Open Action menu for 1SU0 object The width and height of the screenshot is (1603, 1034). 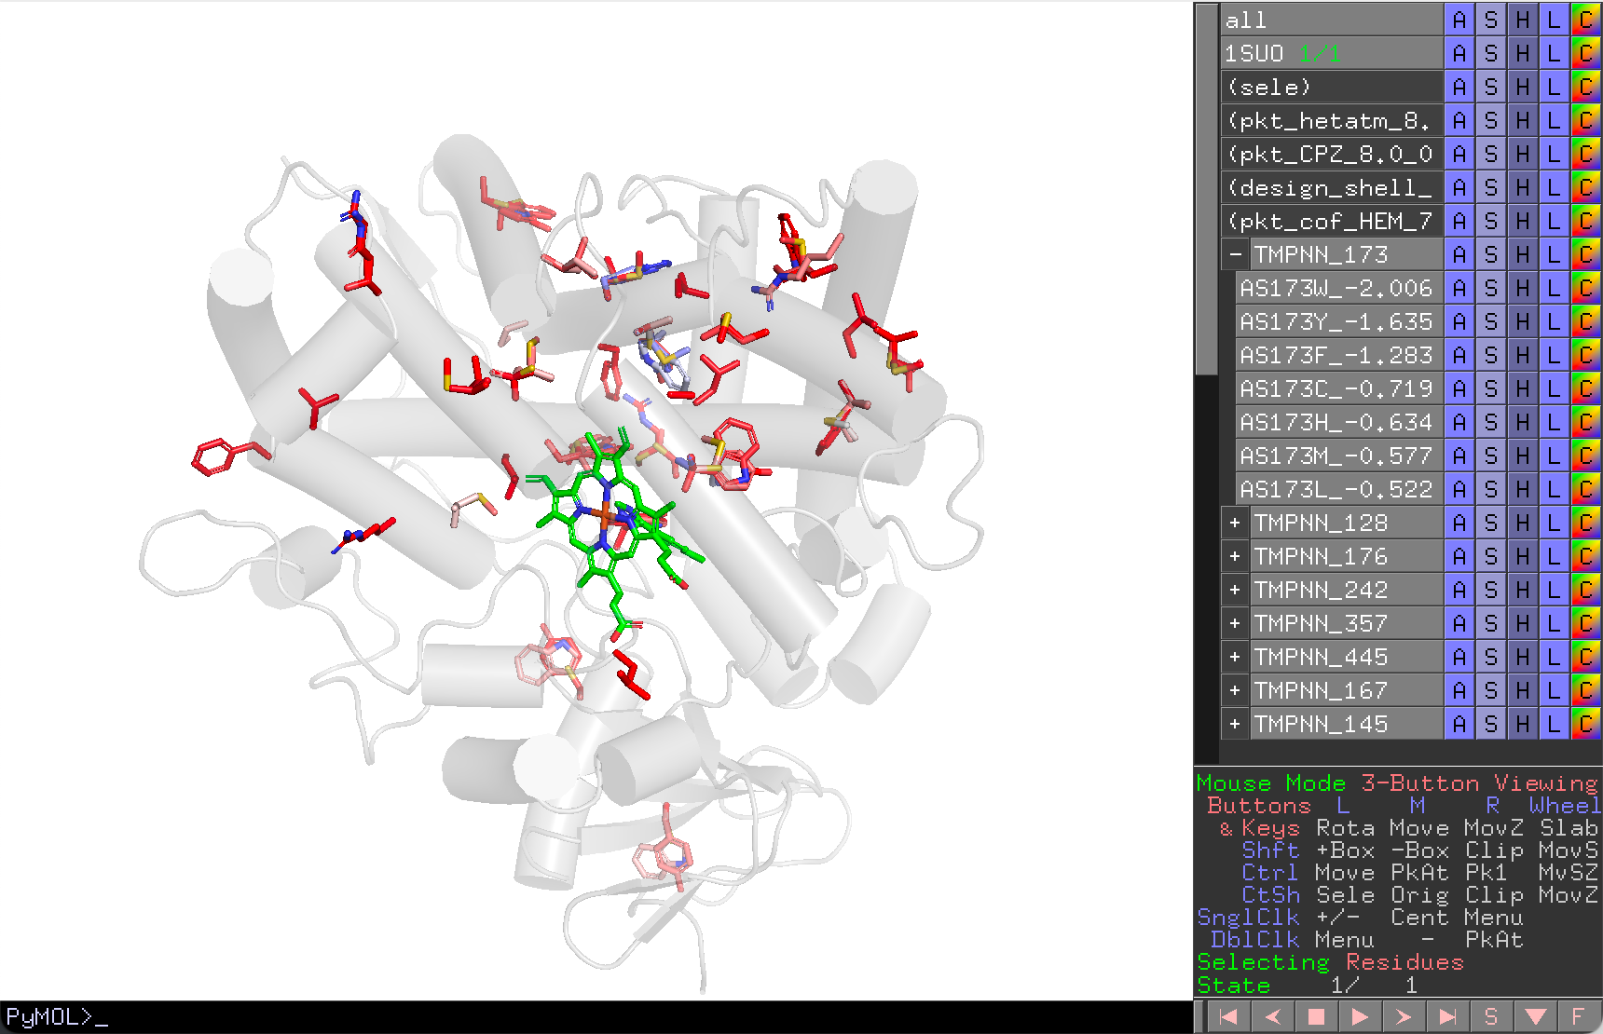point(1459,53)
